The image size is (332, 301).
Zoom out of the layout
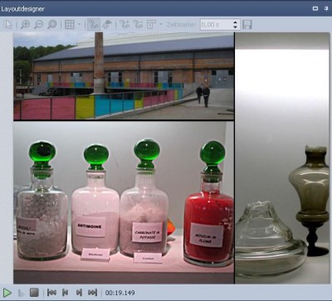(x=38, y=24)
